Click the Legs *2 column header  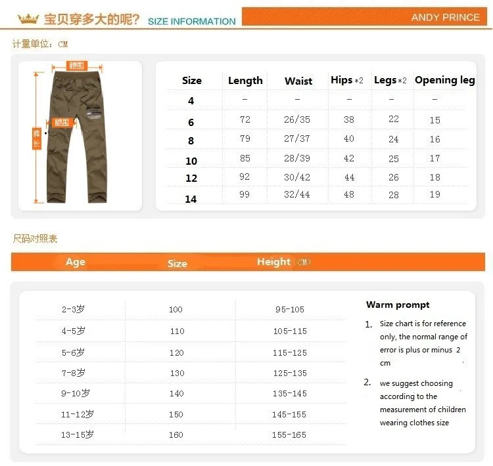tap(390, 80)
